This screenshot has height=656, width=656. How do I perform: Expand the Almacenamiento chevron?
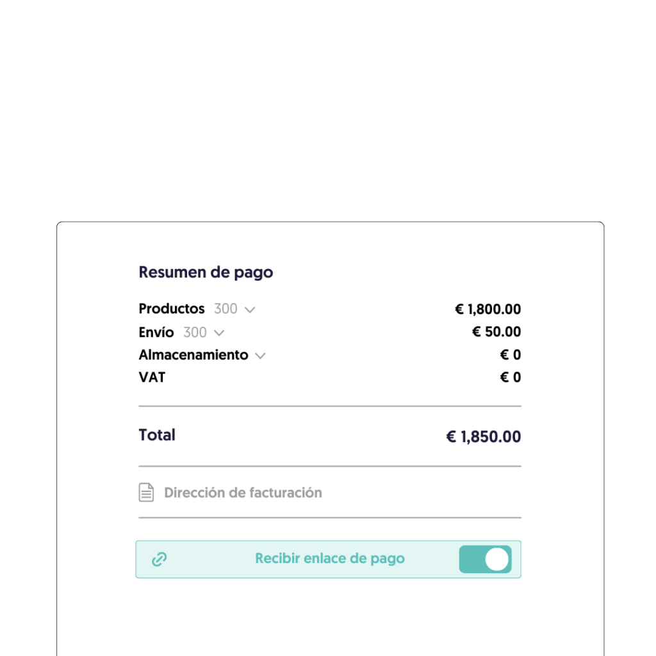[260, 356]
